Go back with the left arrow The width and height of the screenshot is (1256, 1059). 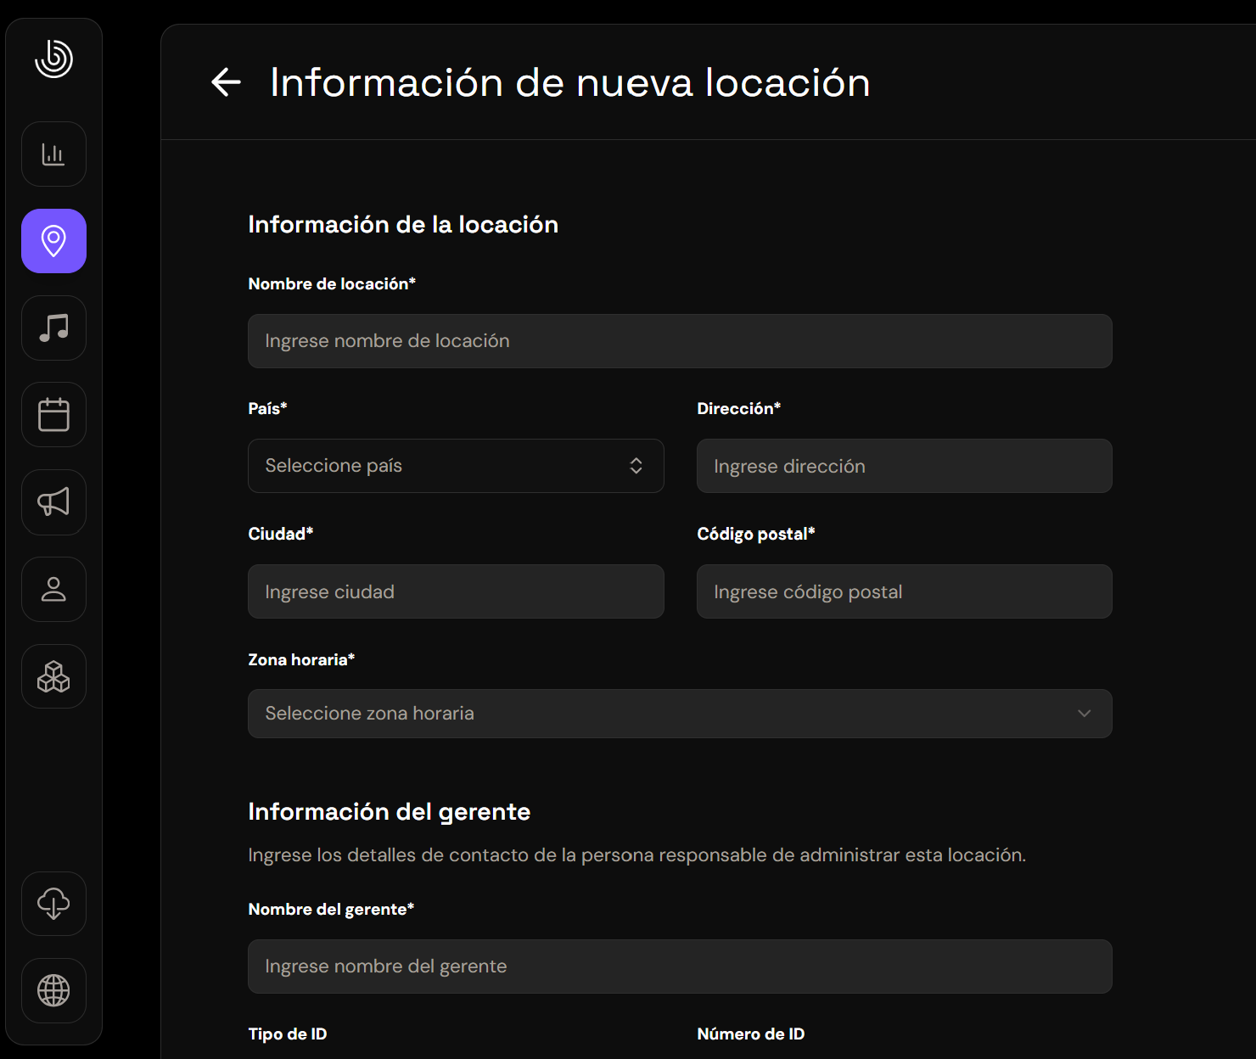pyautogui.click(x=226, y=82)
